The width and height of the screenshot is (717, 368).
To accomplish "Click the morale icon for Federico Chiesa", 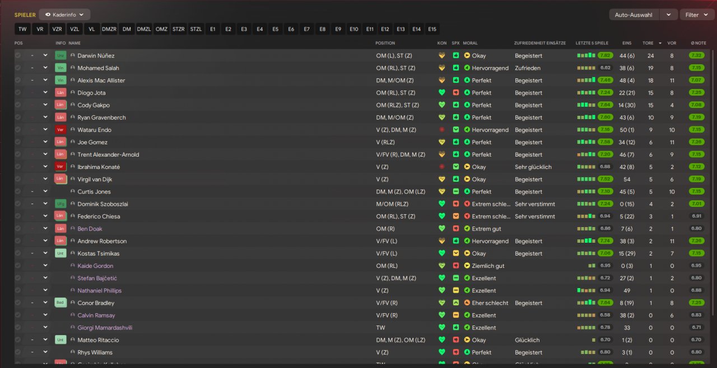I will 467,216.
